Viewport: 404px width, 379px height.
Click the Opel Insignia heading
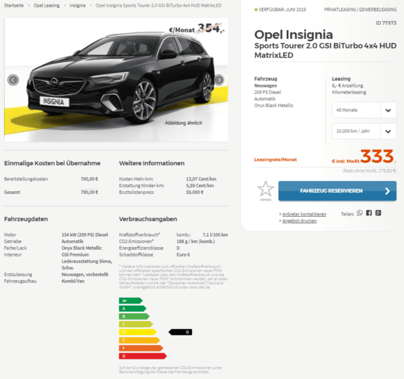coord(294,35)
